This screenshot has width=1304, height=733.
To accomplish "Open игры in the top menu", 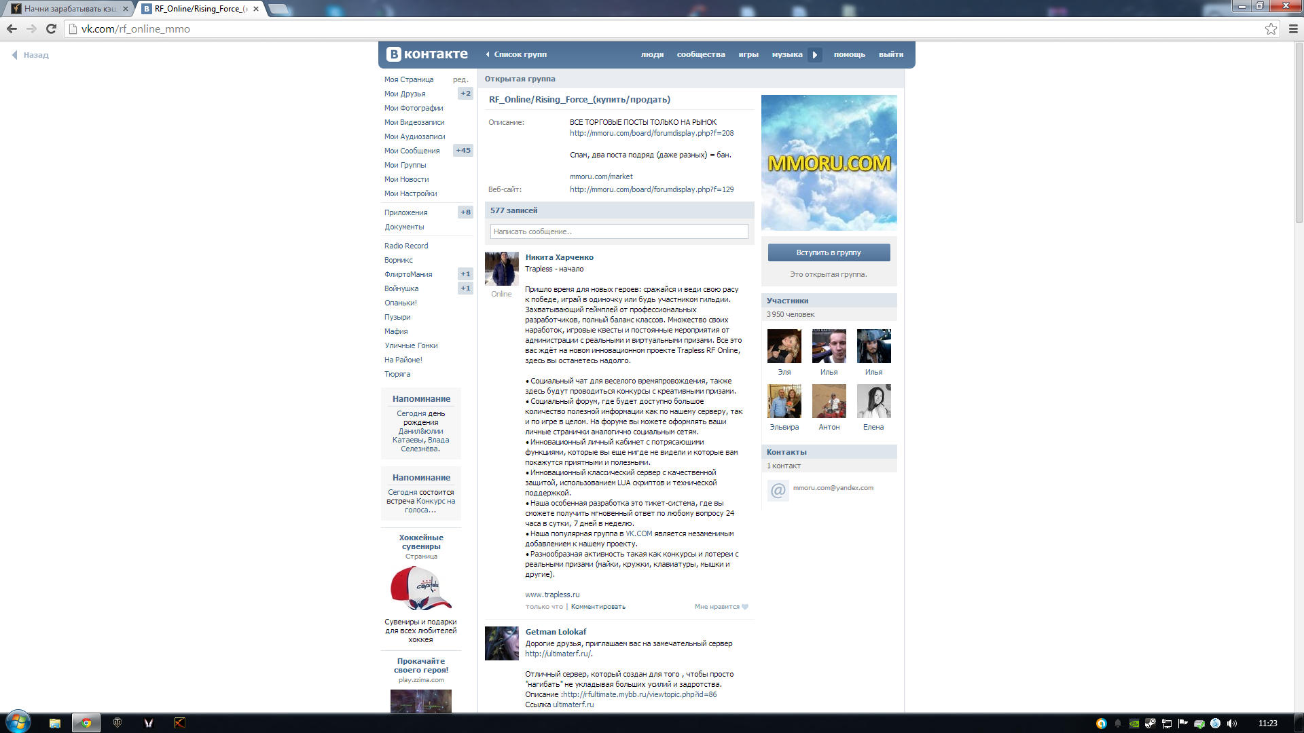I will [x=748, y=54].
